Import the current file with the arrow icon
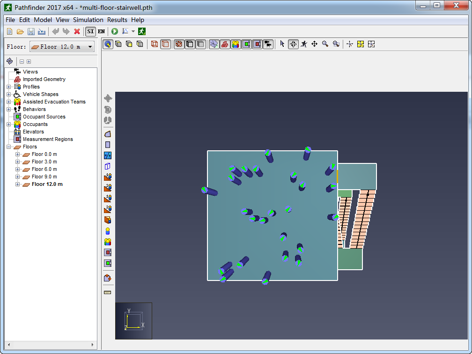The width and height of the screenshot is (472, 354). coord(42,31)
